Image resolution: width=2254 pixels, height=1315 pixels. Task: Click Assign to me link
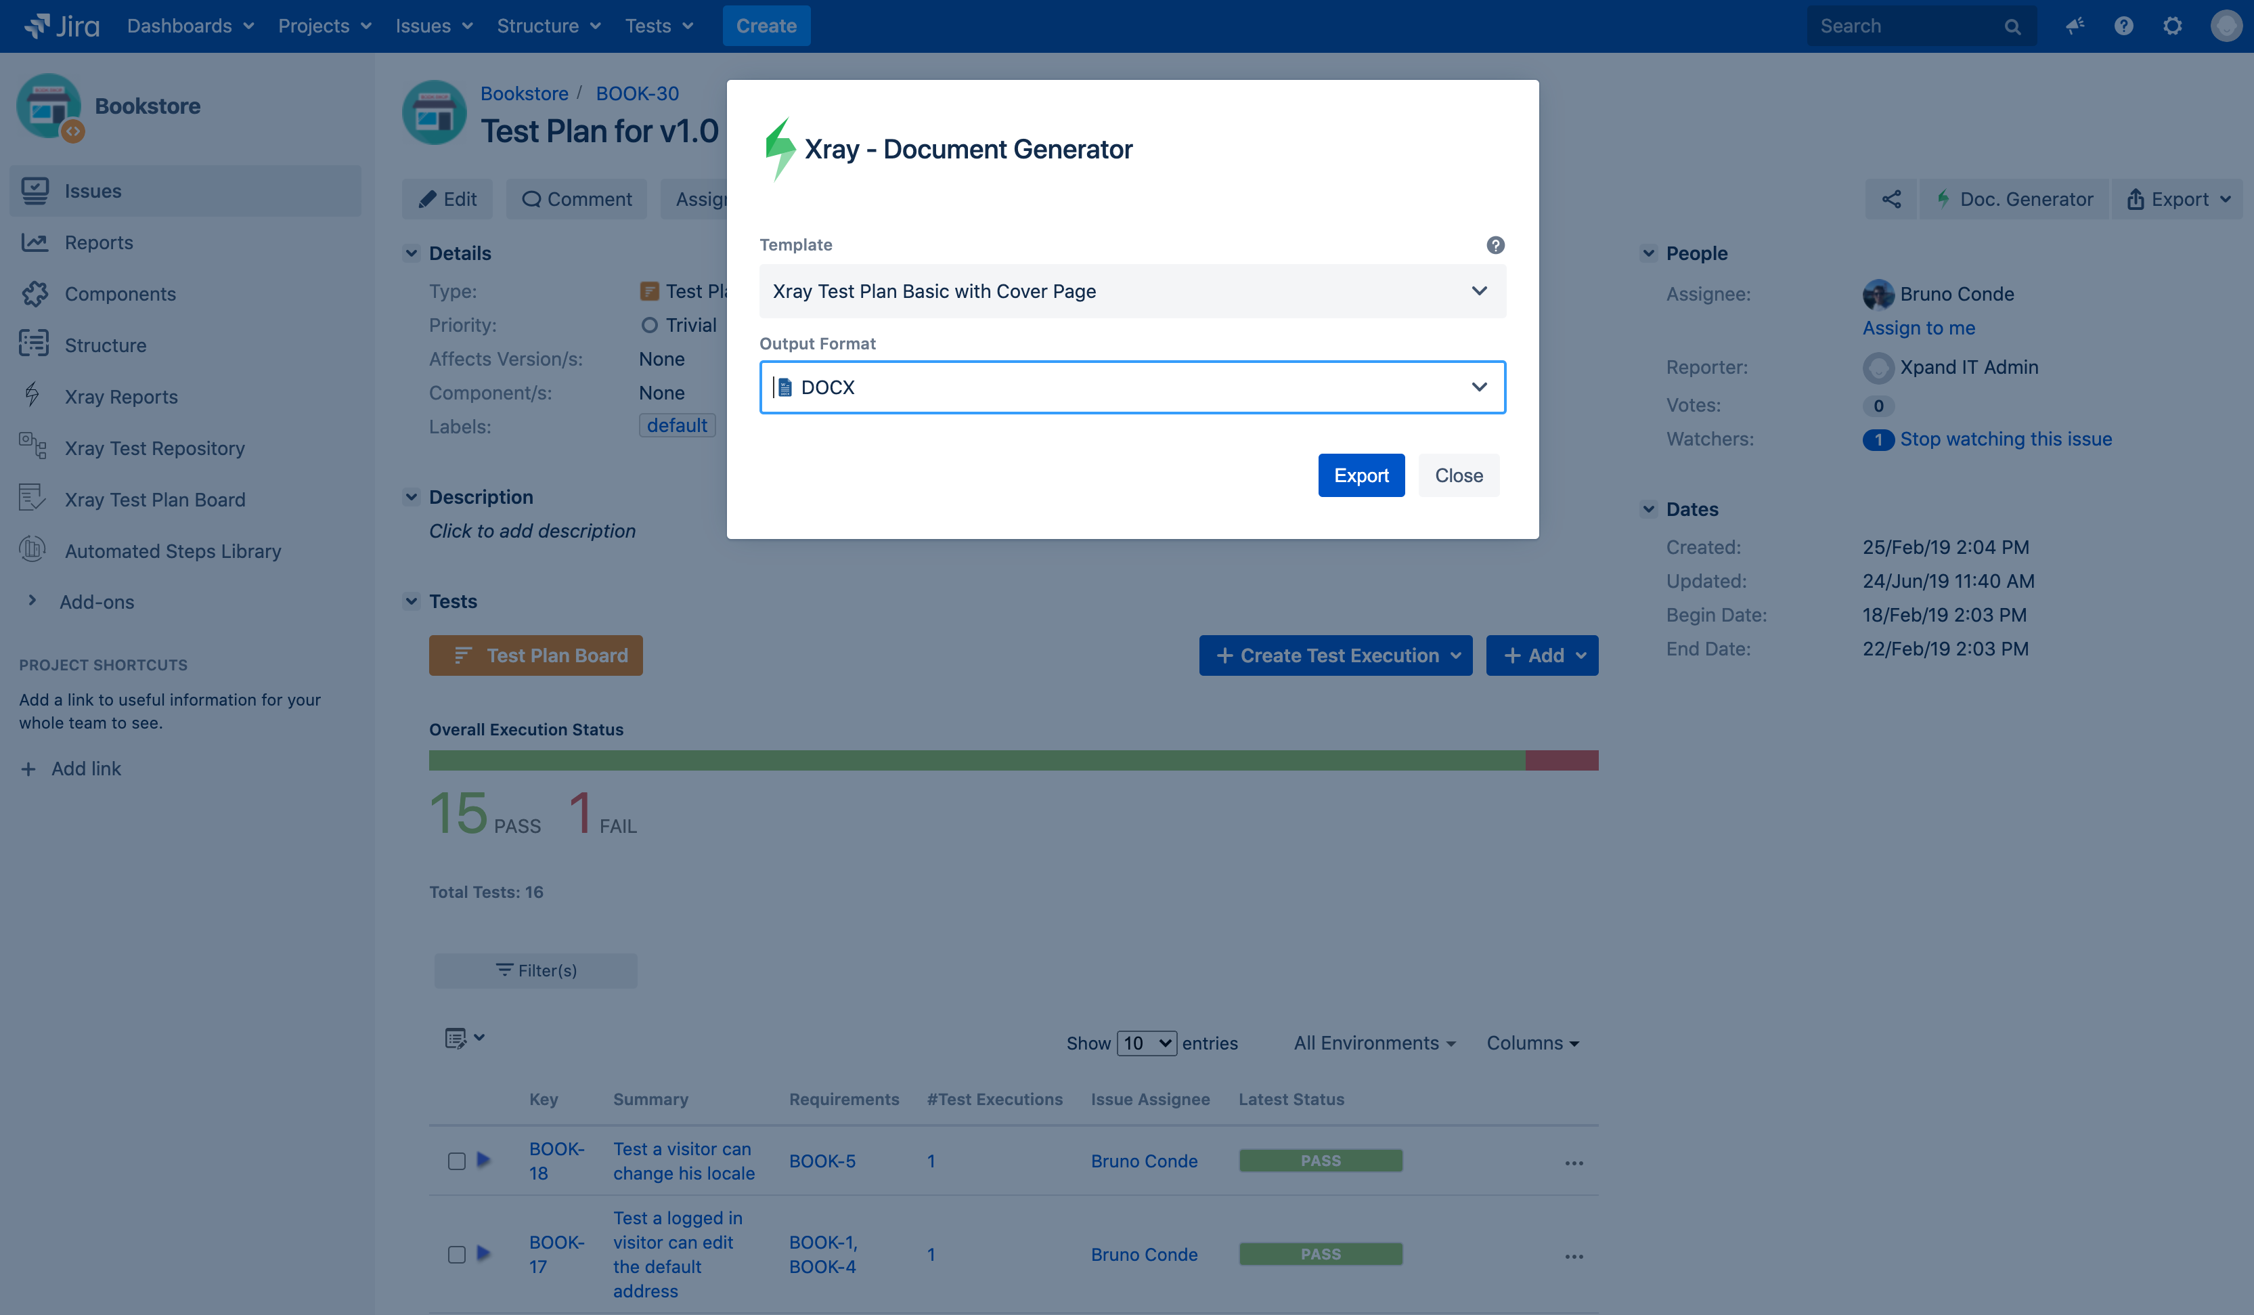point(1918,328)
